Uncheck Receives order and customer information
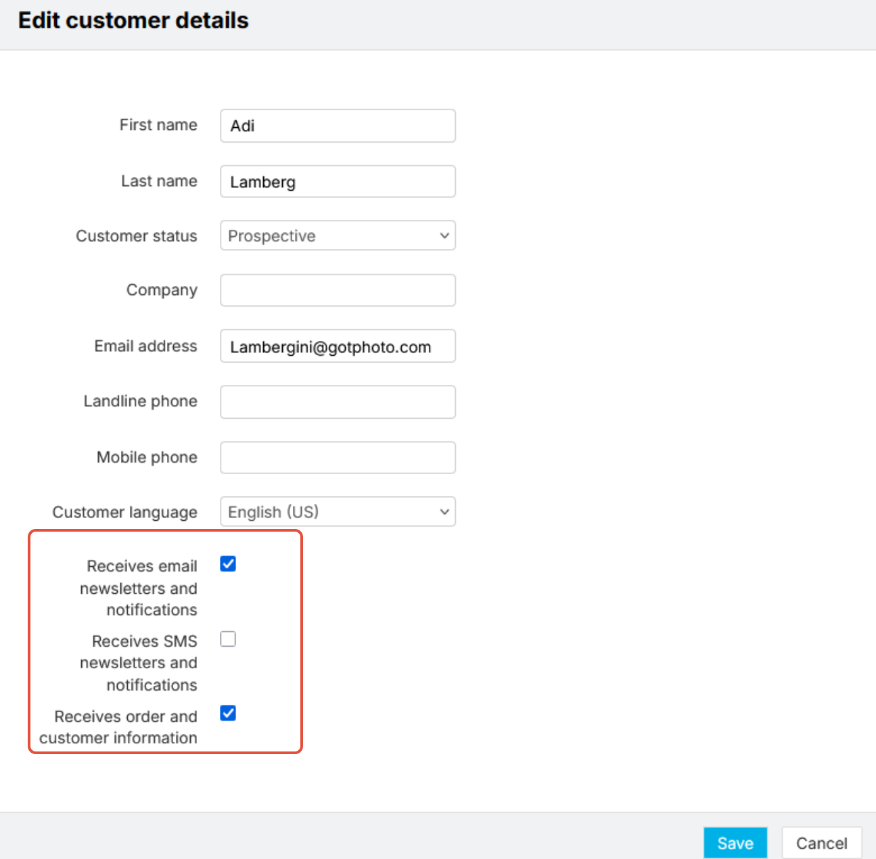 (x=228, y=713)
